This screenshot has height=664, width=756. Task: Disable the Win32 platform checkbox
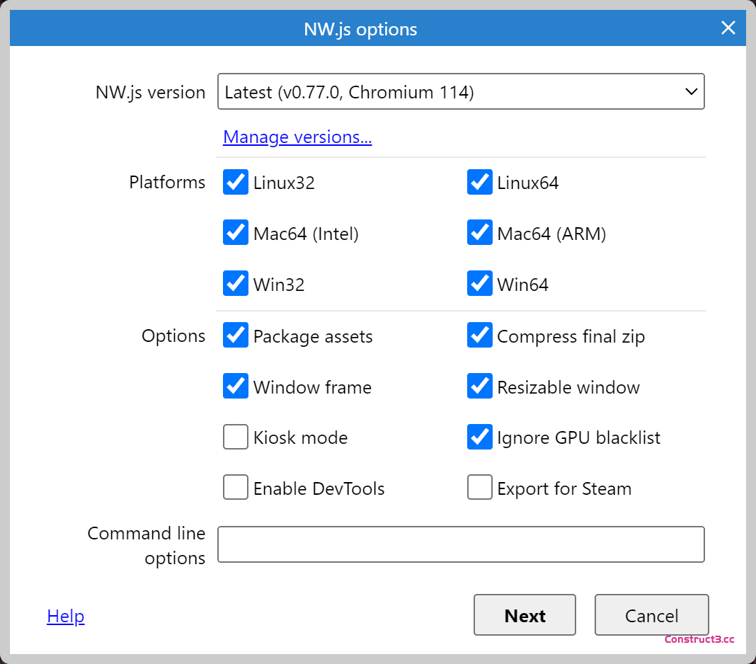click(x=236, y=284)
